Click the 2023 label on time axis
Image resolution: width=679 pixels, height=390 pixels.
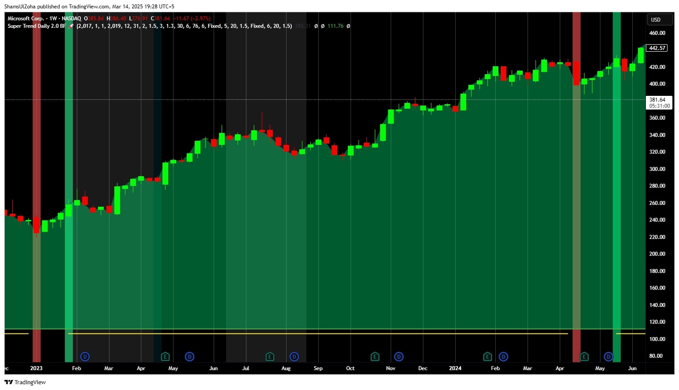click(x=36, y=368)
